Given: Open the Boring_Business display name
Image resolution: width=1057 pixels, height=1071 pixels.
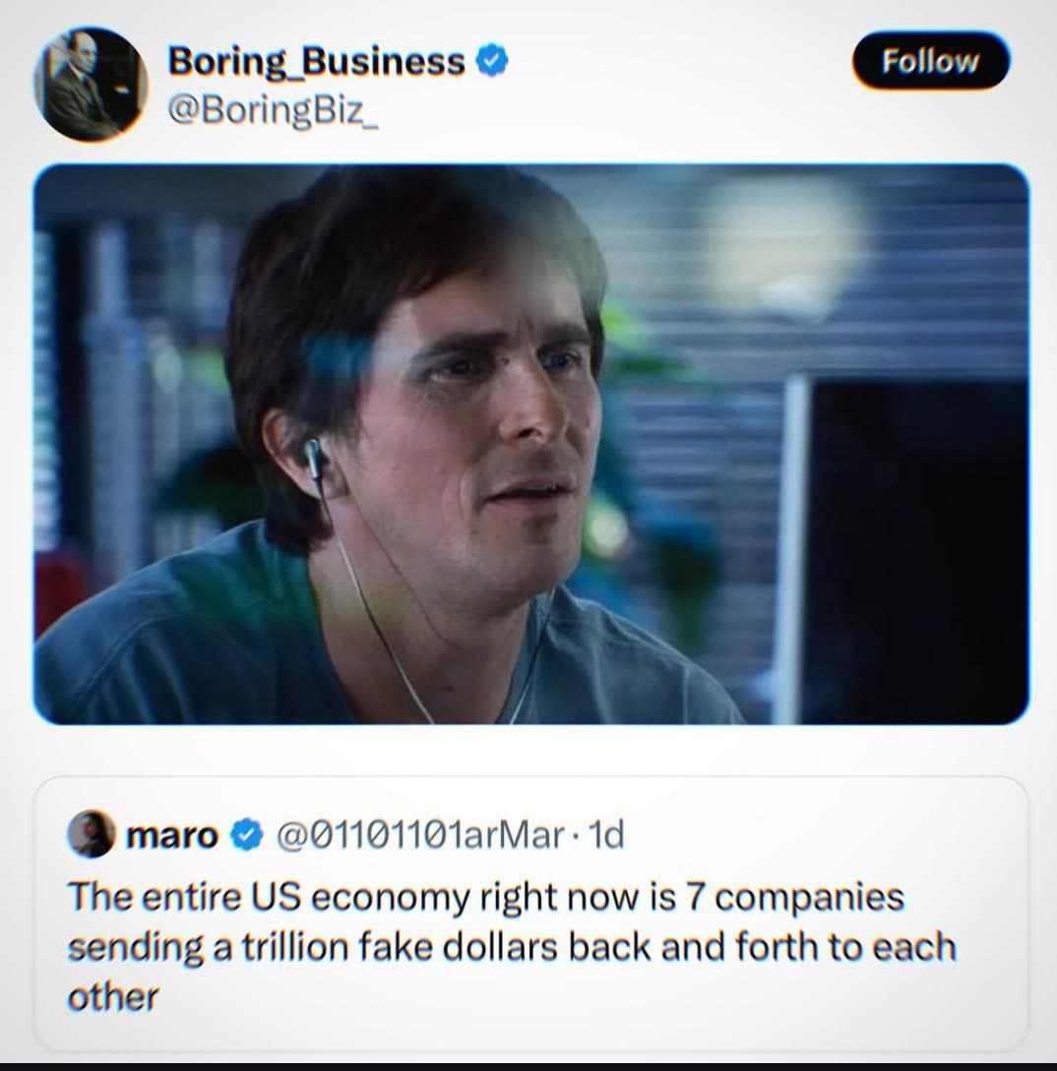Looking at the screenshot, I should pyautogui.click(x=317, y=61).
